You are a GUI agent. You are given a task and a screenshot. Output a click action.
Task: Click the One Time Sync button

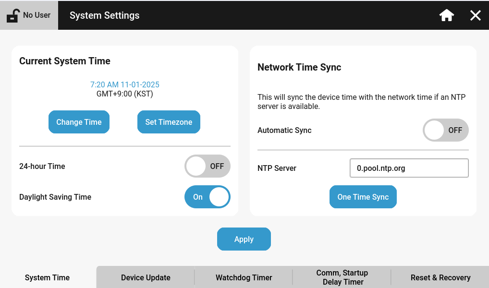pyautogui.click(x=363, y=197)
